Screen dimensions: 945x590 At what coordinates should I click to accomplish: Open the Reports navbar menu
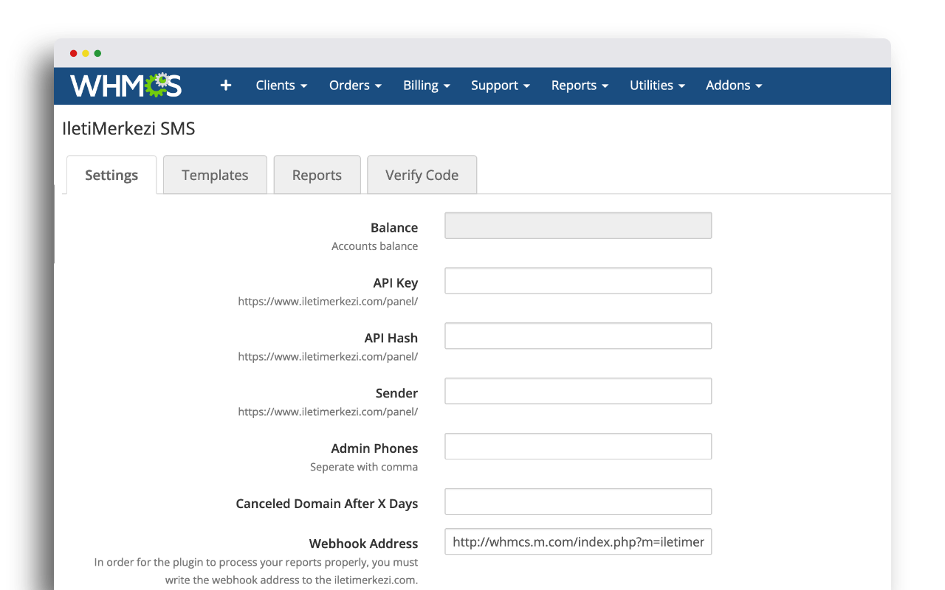pyautogui.click(x=580, y=86)
